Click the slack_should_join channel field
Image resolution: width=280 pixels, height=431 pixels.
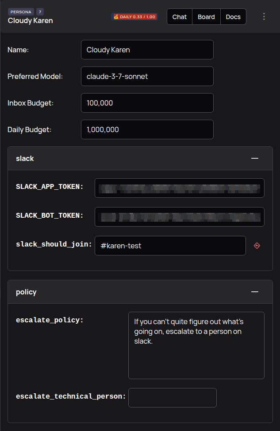tap(170, 245)
